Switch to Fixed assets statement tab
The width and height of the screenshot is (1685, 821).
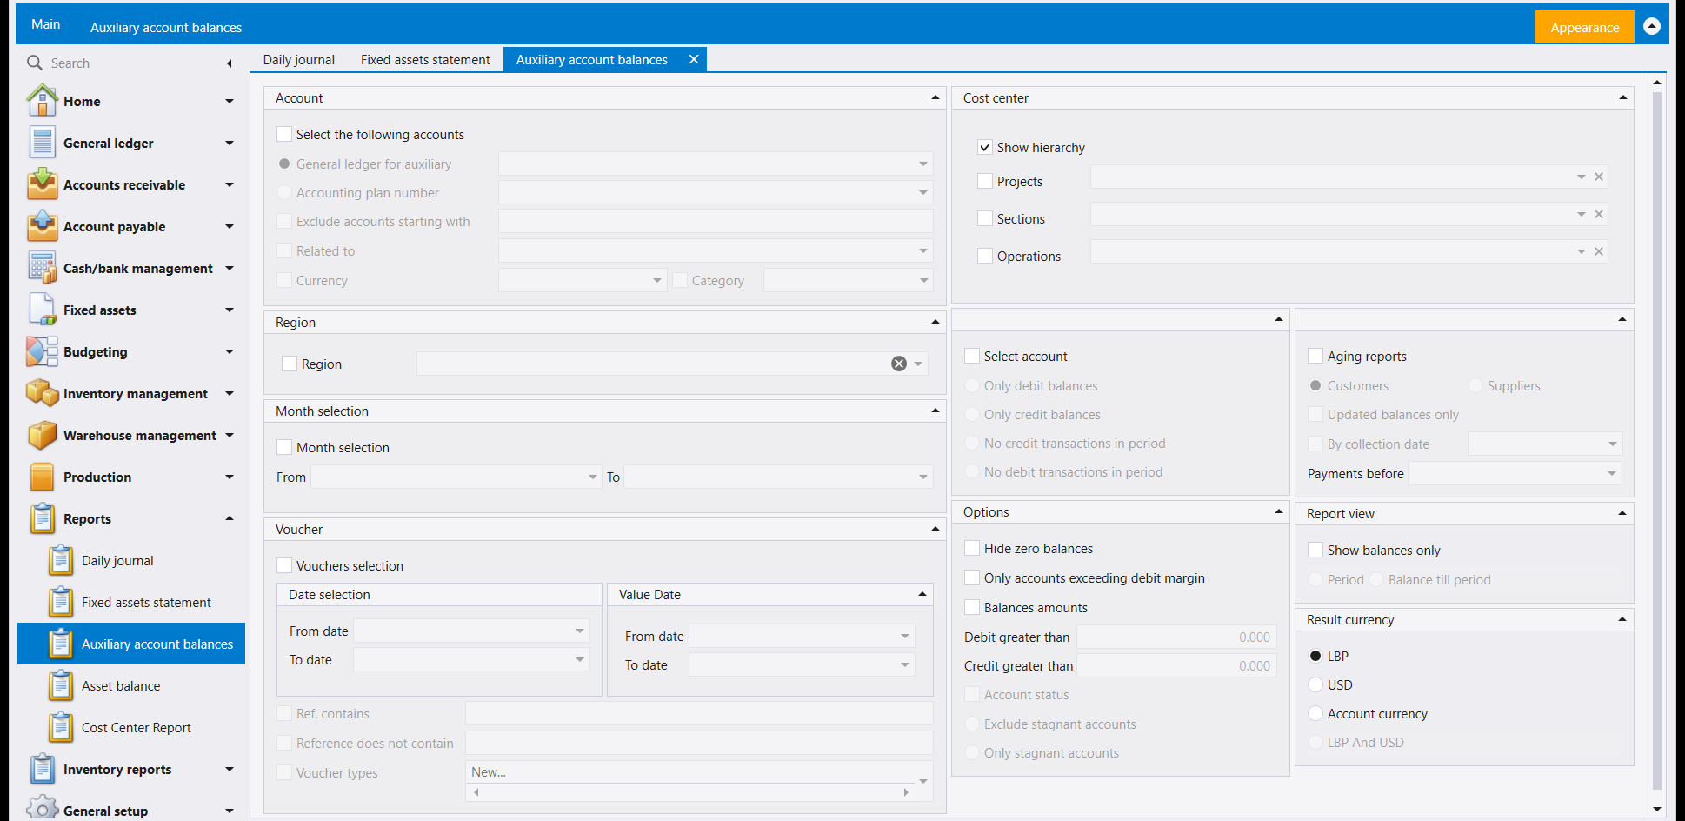pos(425,59)
